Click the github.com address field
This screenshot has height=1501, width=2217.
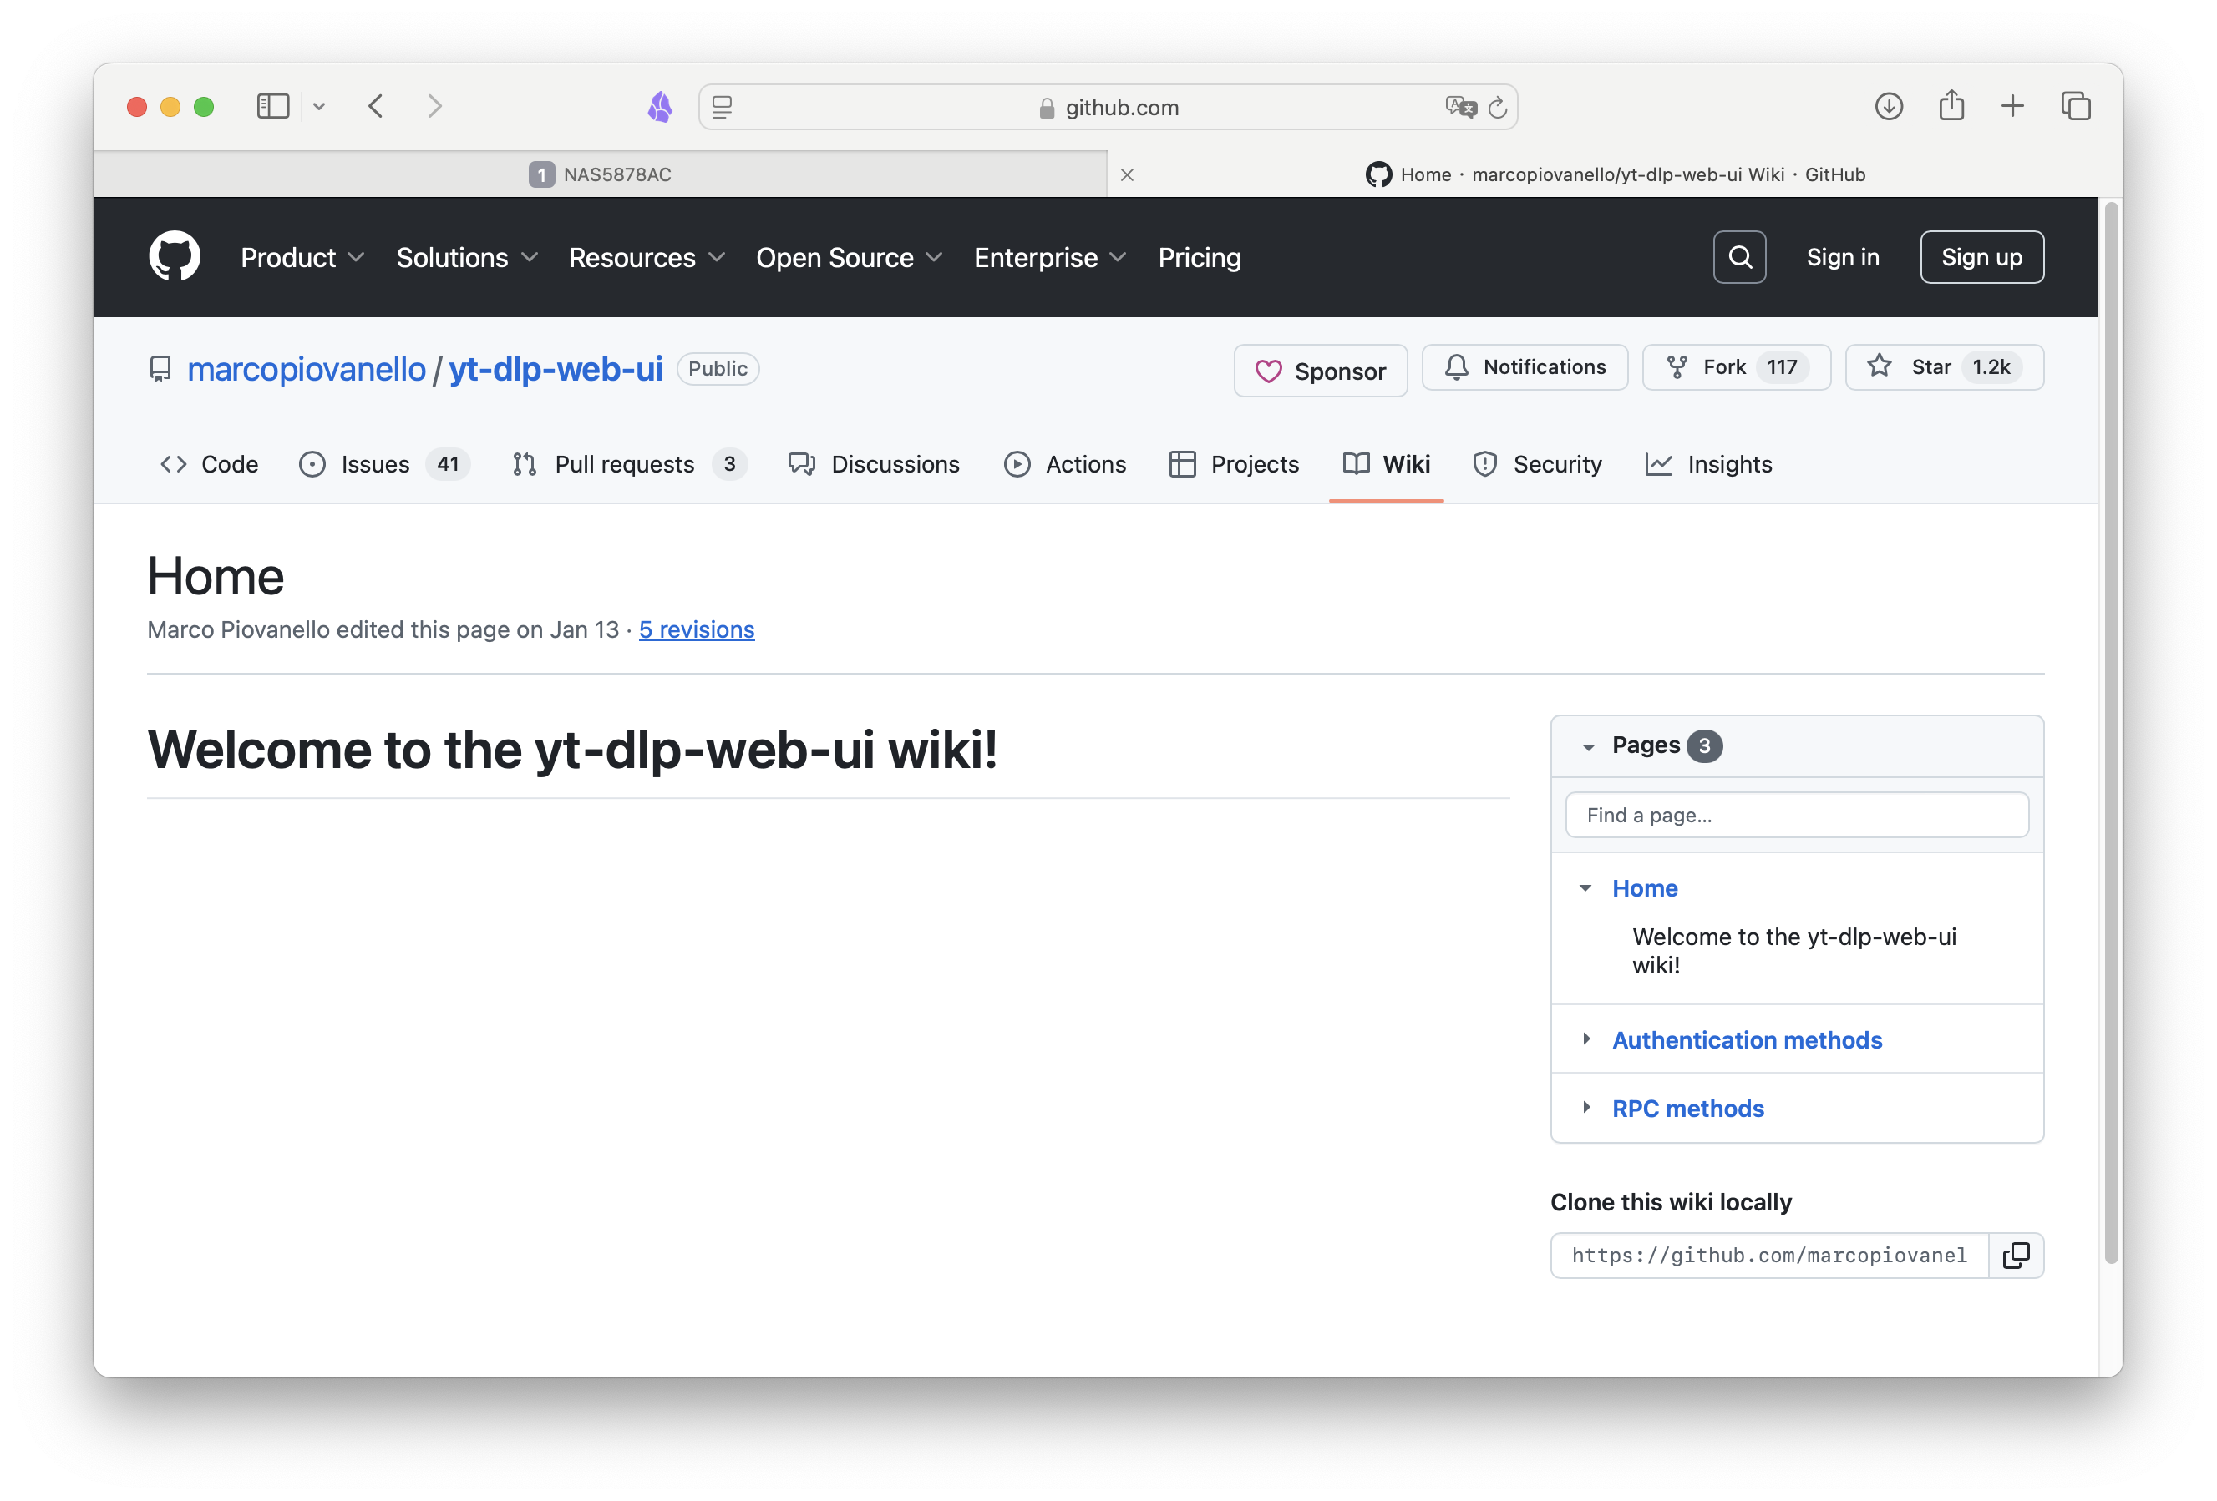click(x=1108, y=107)
